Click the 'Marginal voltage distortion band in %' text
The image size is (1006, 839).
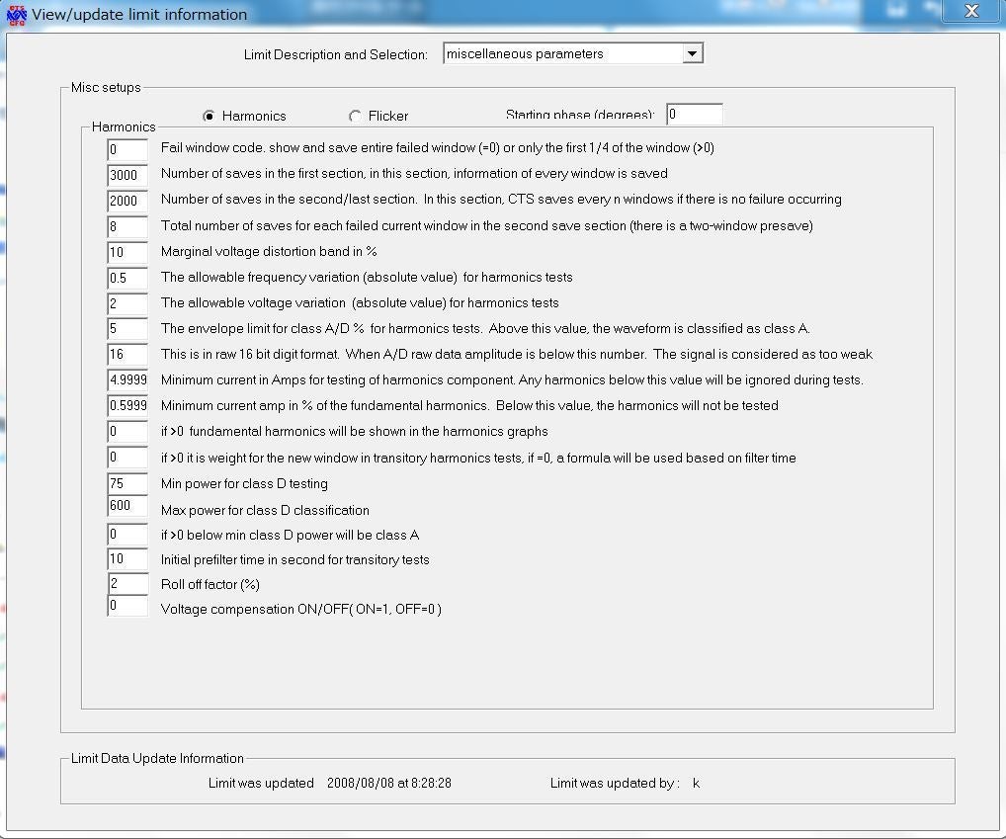(269, 251)
